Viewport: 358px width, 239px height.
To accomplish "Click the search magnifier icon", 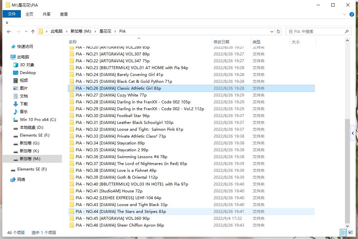I will click(x=347, y=32).
